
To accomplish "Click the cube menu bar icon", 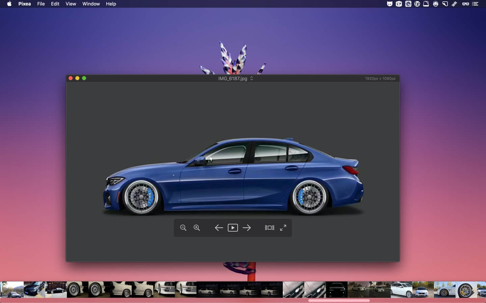I will tap(399, 4).
